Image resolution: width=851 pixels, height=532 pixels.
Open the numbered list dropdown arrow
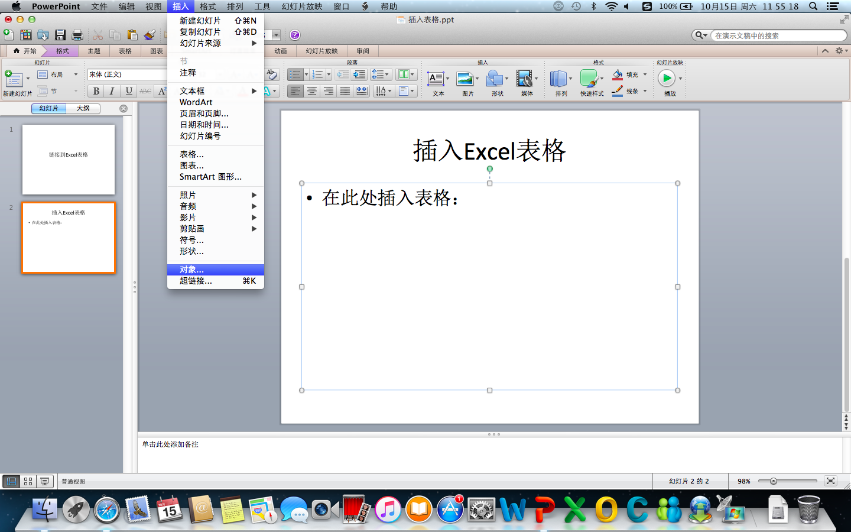pyautogui.click(x=329, y=74)
